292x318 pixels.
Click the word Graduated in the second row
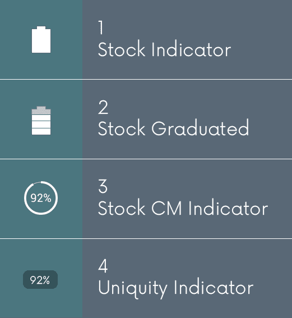[x=200, y=128]
